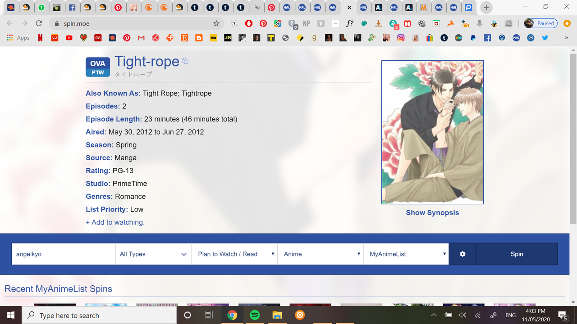
Task: Open the Anime media type dropdown
Action: point(320,254)
